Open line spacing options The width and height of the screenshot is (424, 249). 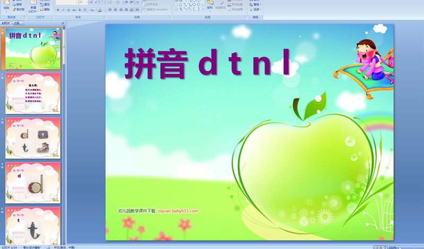pyautogui.click(x=138, y=2)
